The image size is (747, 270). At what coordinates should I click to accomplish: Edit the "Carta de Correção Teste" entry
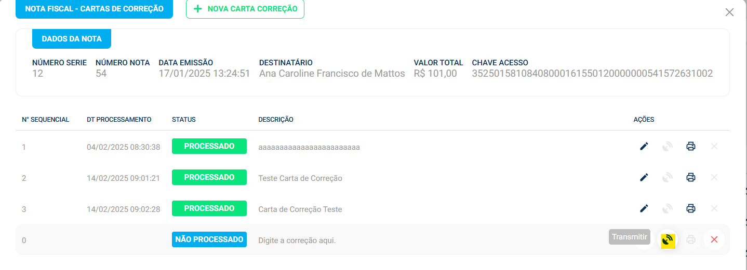tap(644, 209)
